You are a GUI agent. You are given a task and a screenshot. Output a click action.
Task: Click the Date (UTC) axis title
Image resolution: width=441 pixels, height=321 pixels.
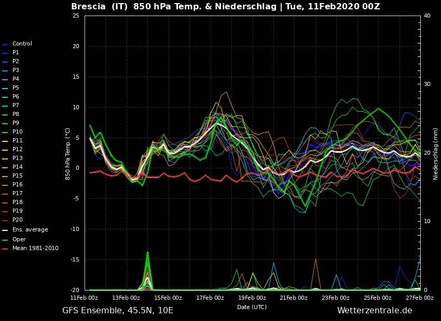click(252, 307)
